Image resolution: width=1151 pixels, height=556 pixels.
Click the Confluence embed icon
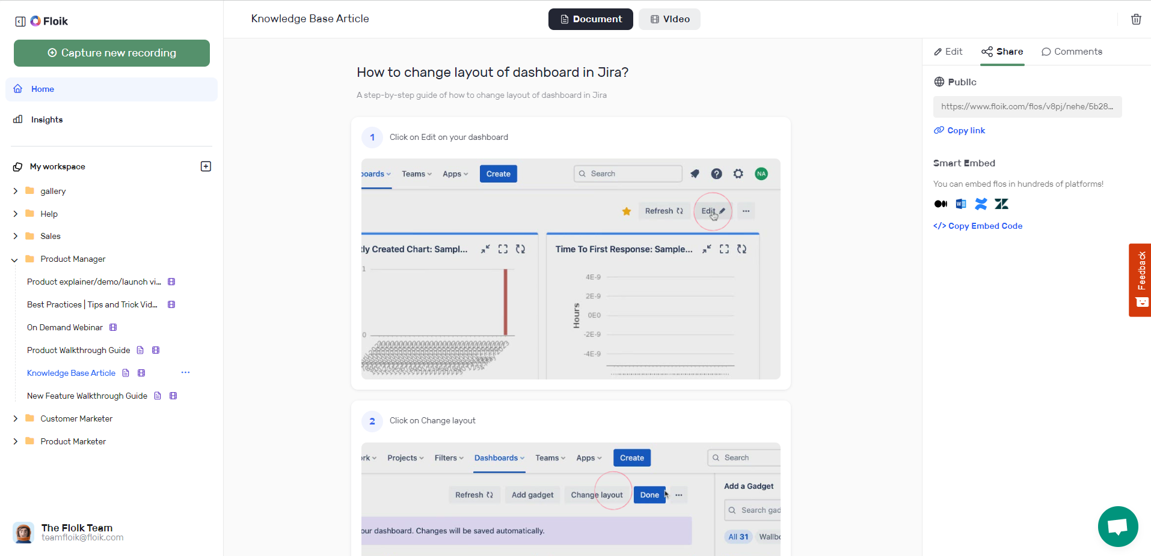[981, 204]
